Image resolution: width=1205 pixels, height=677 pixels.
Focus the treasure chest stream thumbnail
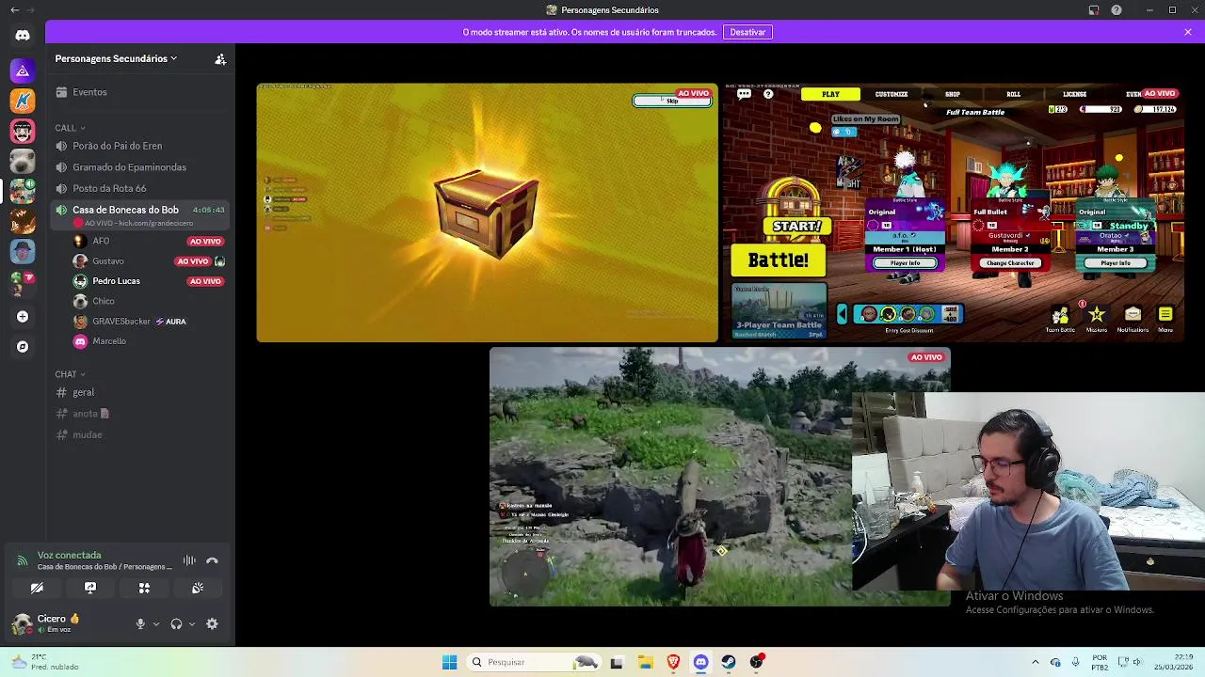[487, 213]
